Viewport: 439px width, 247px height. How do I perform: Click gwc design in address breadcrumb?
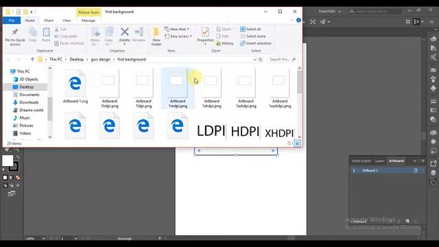click(101, 60)
